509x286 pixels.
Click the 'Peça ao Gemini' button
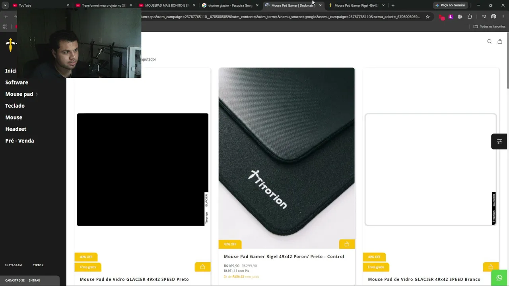[x=450, y=5]
